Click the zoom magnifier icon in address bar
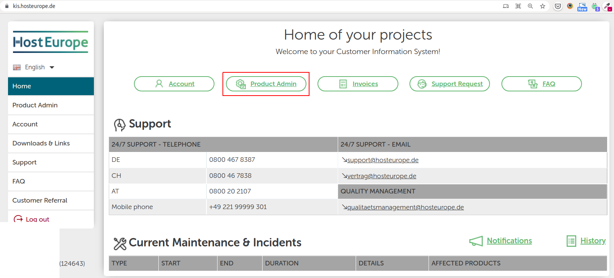Screen dimensions: 614x278 [530, 6]
